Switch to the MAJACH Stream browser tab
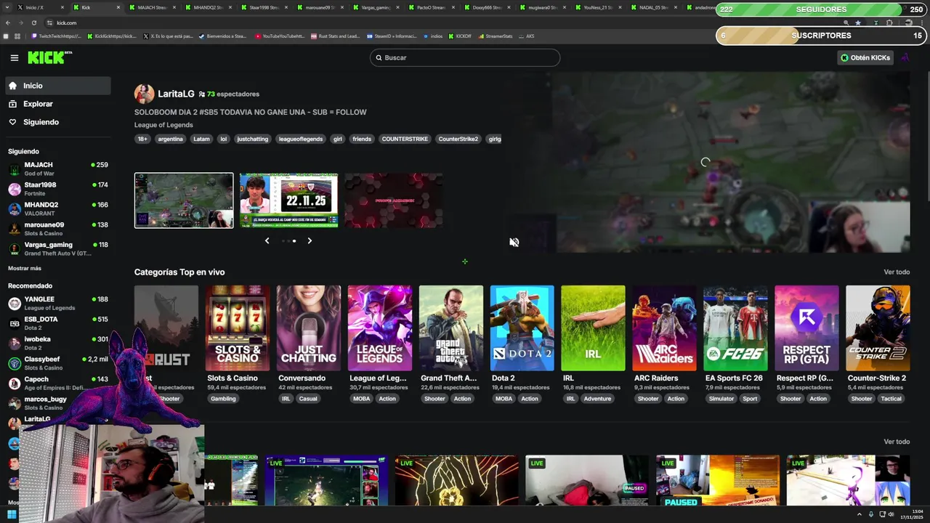 click(153, 7)
